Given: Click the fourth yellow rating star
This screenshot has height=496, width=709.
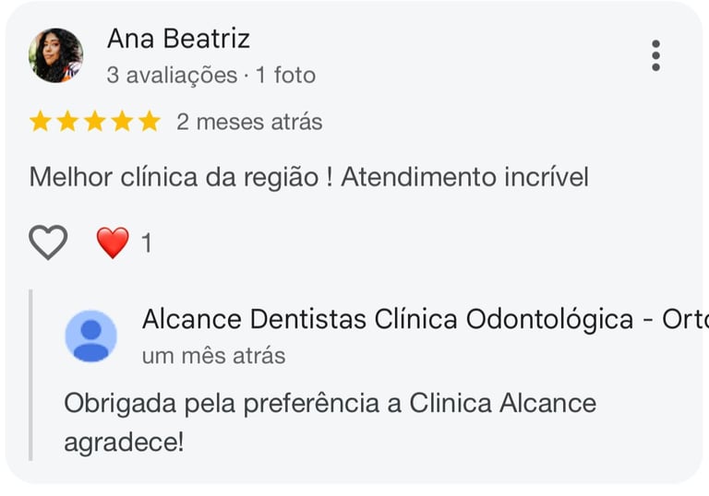Looking at the screenshot, I should tap(122, 122).
